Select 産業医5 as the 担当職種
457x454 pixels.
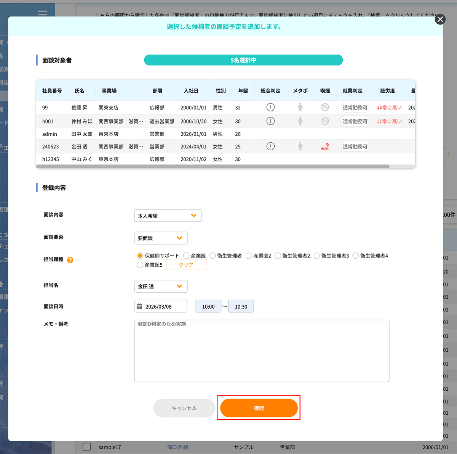pyautogui.click(x=140, y=265)
